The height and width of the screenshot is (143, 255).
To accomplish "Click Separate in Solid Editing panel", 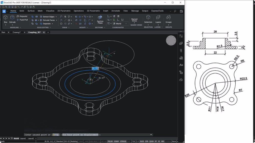I will pos(47,24).
